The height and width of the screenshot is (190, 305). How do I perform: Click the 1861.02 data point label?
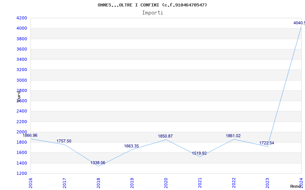tap(233, 136)
